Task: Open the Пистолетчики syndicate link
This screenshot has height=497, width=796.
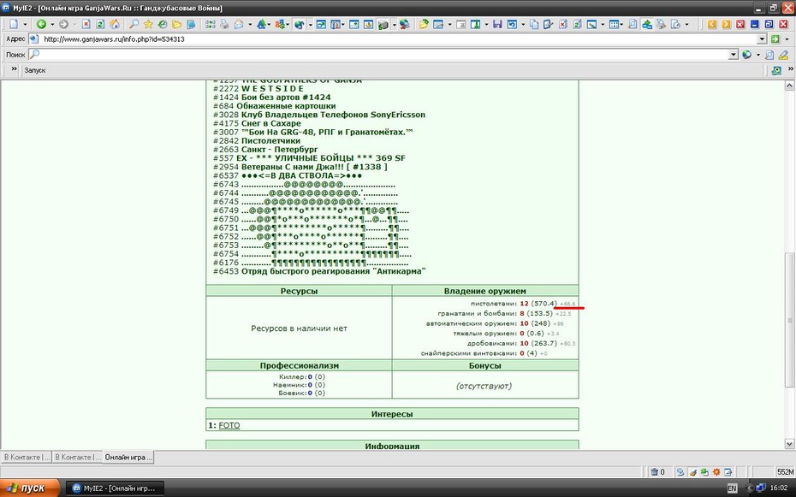Action: (x=270, y=140)
